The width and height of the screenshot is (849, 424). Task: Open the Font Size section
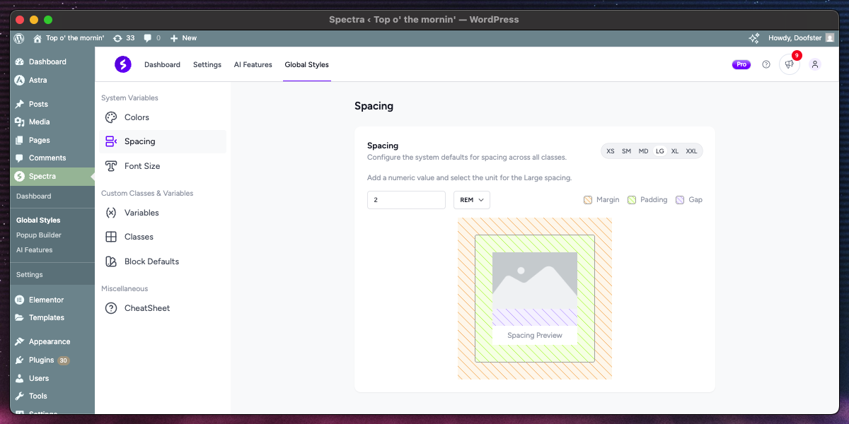coord(141,166)
